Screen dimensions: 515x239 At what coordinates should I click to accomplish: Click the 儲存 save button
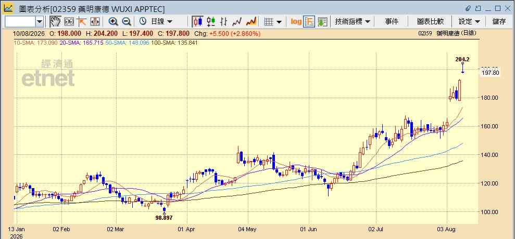[x=499, y=22]
